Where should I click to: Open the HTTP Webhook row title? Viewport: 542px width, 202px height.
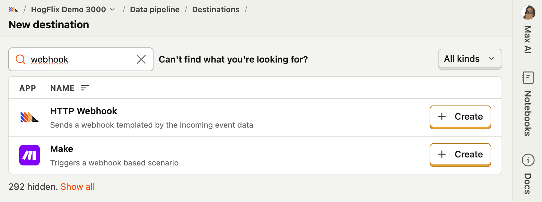click(84, 111)
